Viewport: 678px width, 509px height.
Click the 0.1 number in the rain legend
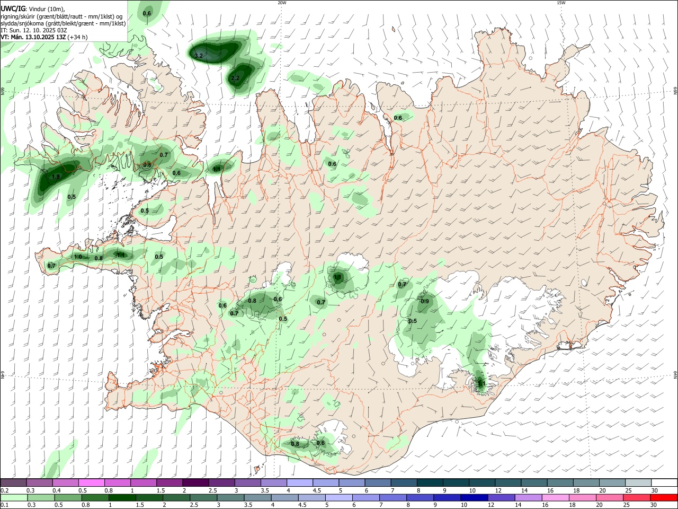5,505
